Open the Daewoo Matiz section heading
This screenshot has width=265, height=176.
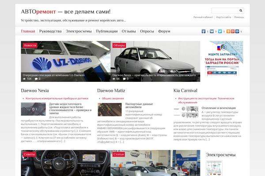click(111, 91)
